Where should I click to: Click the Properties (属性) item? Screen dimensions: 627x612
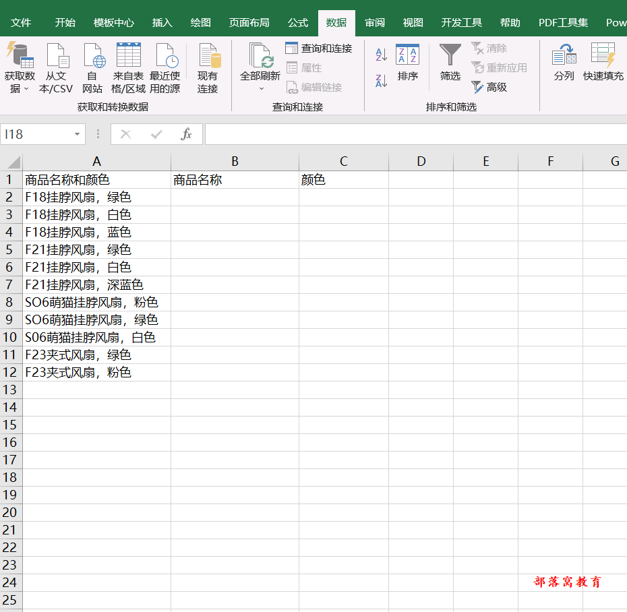pos(304,67)
